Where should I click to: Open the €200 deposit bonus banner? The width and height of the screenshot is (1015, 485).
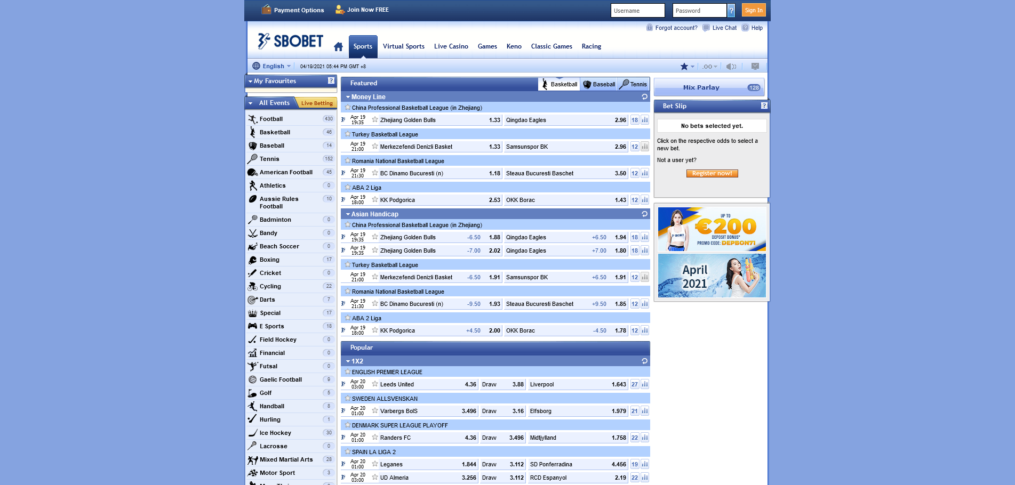[x=712, y=229]
